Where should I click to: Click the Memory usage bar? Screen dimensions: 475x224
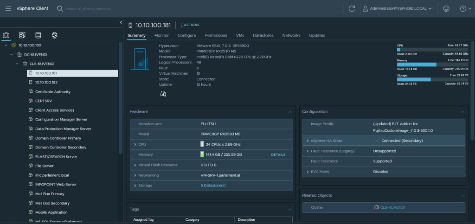(x=432, y=64)
